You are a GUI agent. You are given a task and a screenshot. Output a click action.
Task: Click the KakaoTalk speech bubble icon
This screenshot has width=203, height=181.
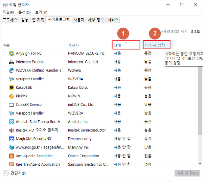point(12,88)
